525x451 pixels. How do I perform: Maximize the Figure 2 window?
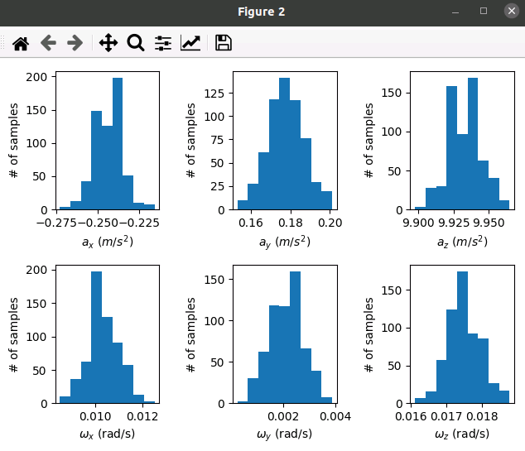483,11
